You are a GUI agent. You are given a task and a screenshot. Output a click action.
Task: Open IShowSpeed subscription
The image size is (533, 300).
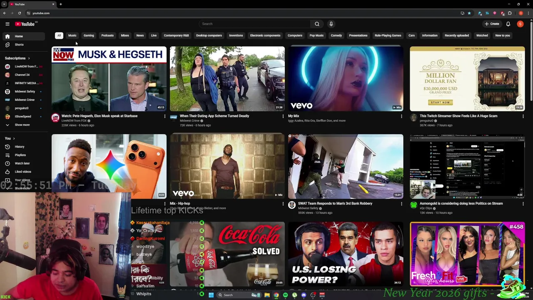tap(23, 117)
